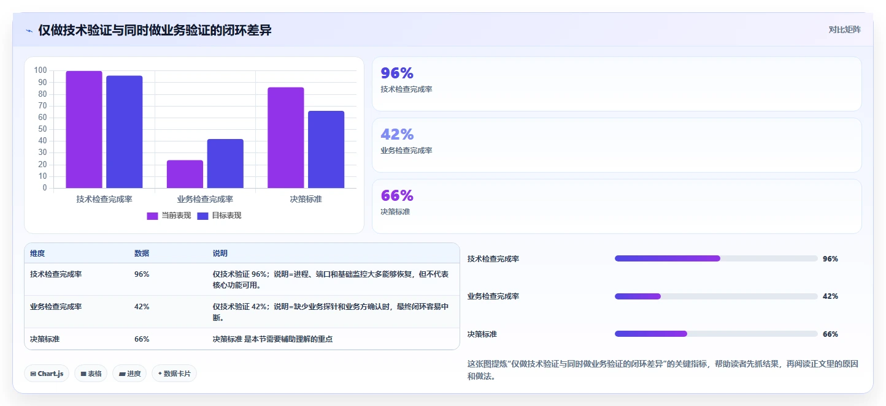
Task: Click the 对比矩阵 label in header
Action: click(844, 29)
